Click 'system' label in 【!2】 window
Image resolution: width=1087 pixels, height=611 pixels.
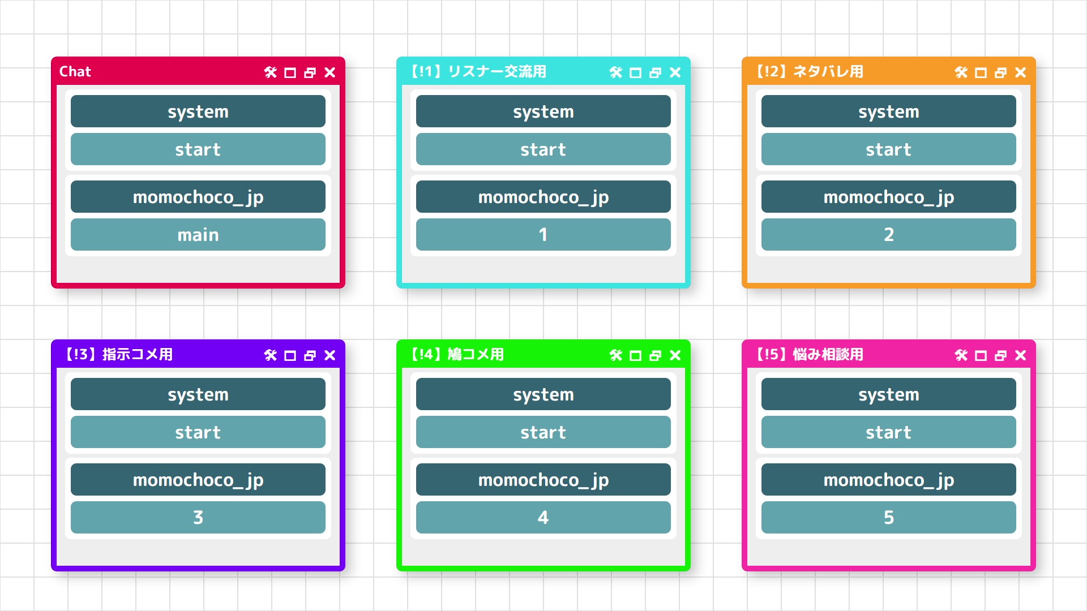889,111
